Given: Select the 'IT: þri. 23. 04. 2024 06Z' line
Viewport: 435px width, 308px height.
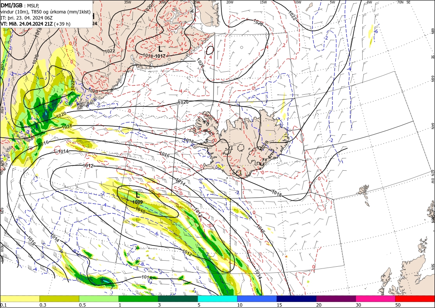Looking at the screenshot, I should (x=27, y=18).
